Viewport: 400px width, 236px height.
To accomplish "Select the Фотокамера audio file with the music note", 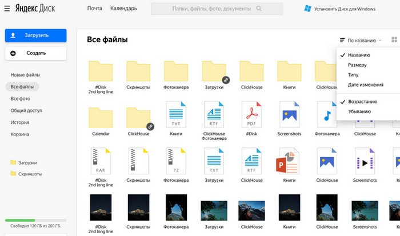I will coord(327,114).
